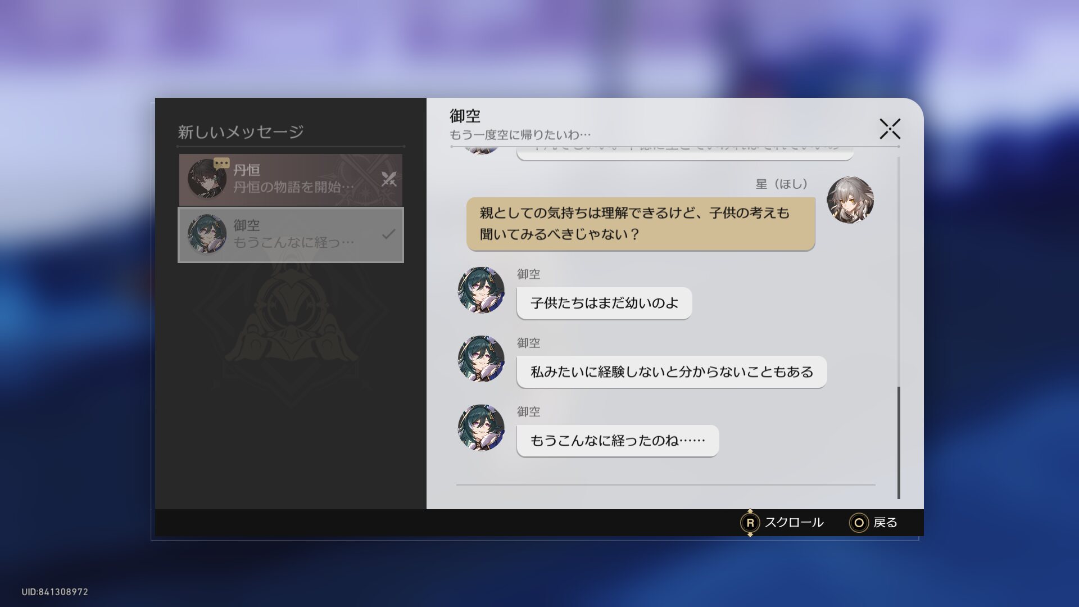Click Yukong's avatar beside the 私みたいに経験しないと message
The width and height of the screenshot is (1079, 607).
[481, 359]
